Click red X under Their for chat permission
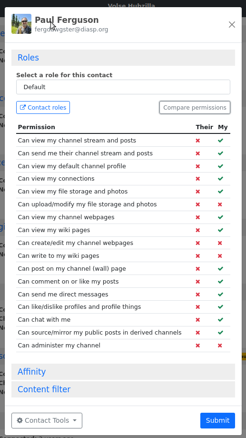The image size is (246, 438). point(198,320)
